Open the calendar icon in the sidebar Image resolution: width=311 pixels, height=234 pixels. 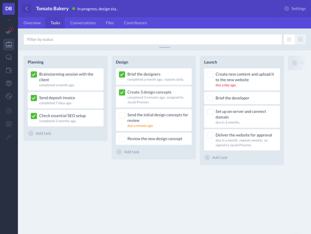[8, 124]
